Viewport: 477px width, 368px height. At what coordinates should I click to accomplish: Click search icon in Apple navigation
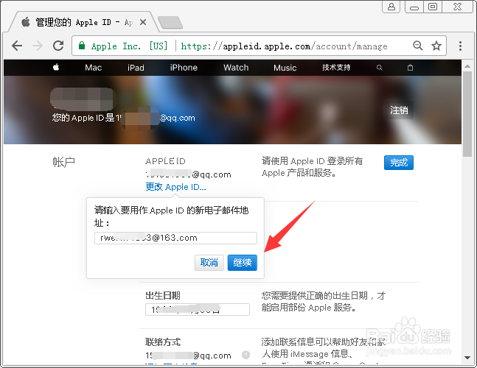pyautogui.click(x=380, y=68)
